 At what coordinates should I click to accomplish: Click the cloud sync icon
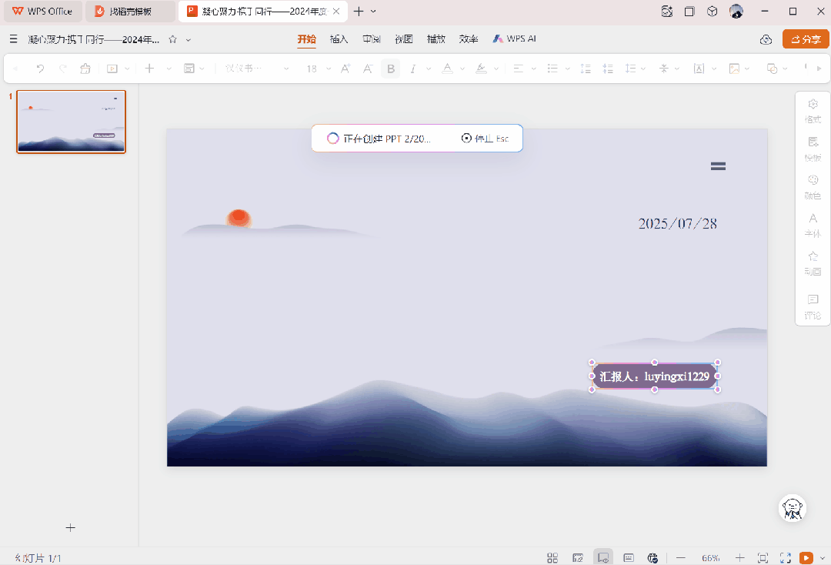pyautogui.click(x=766, y=40)
